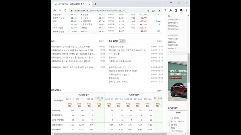This screenshot has width=241, height=135.
Task: Open 소프트캠프 in the sidebar stock list
Action: [x=173, y=35]
